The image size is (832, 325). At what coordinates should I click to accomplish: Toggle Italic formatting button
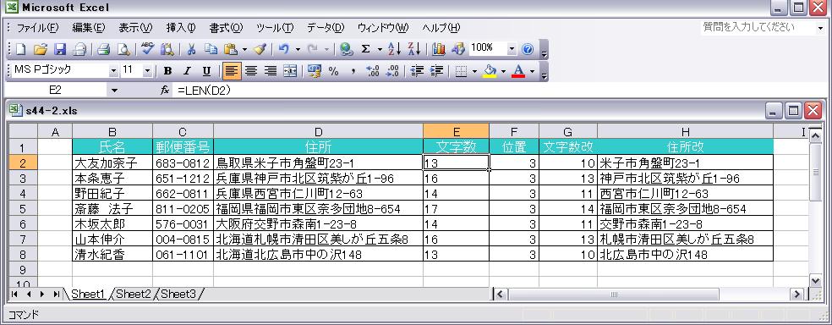coord(186,71)
